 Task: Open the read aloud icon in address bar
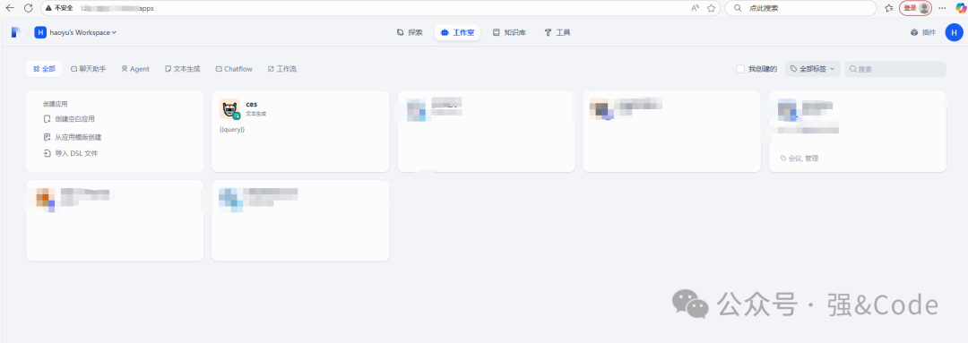696,8
